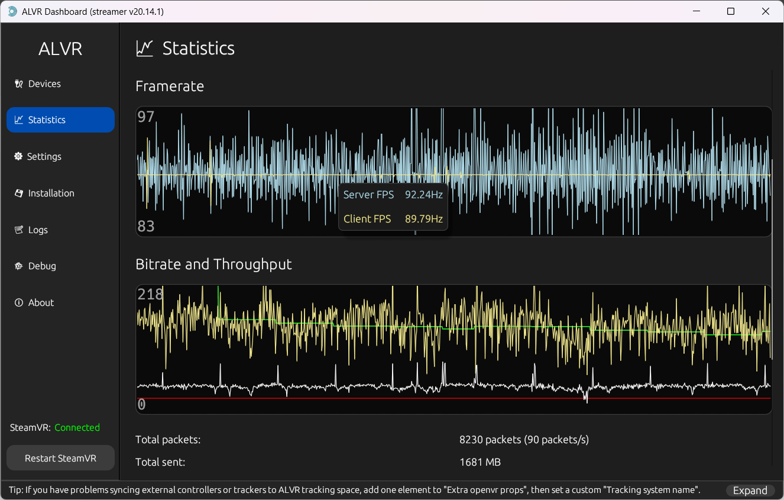
Task: Click the Logs notepad icon
Action: 19,230
